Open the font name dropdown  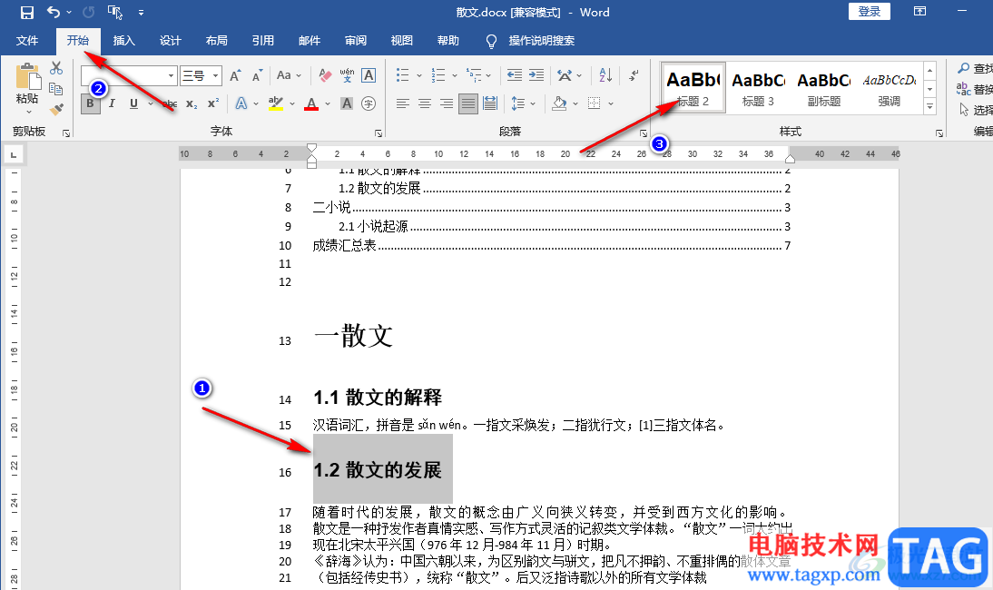171,76
